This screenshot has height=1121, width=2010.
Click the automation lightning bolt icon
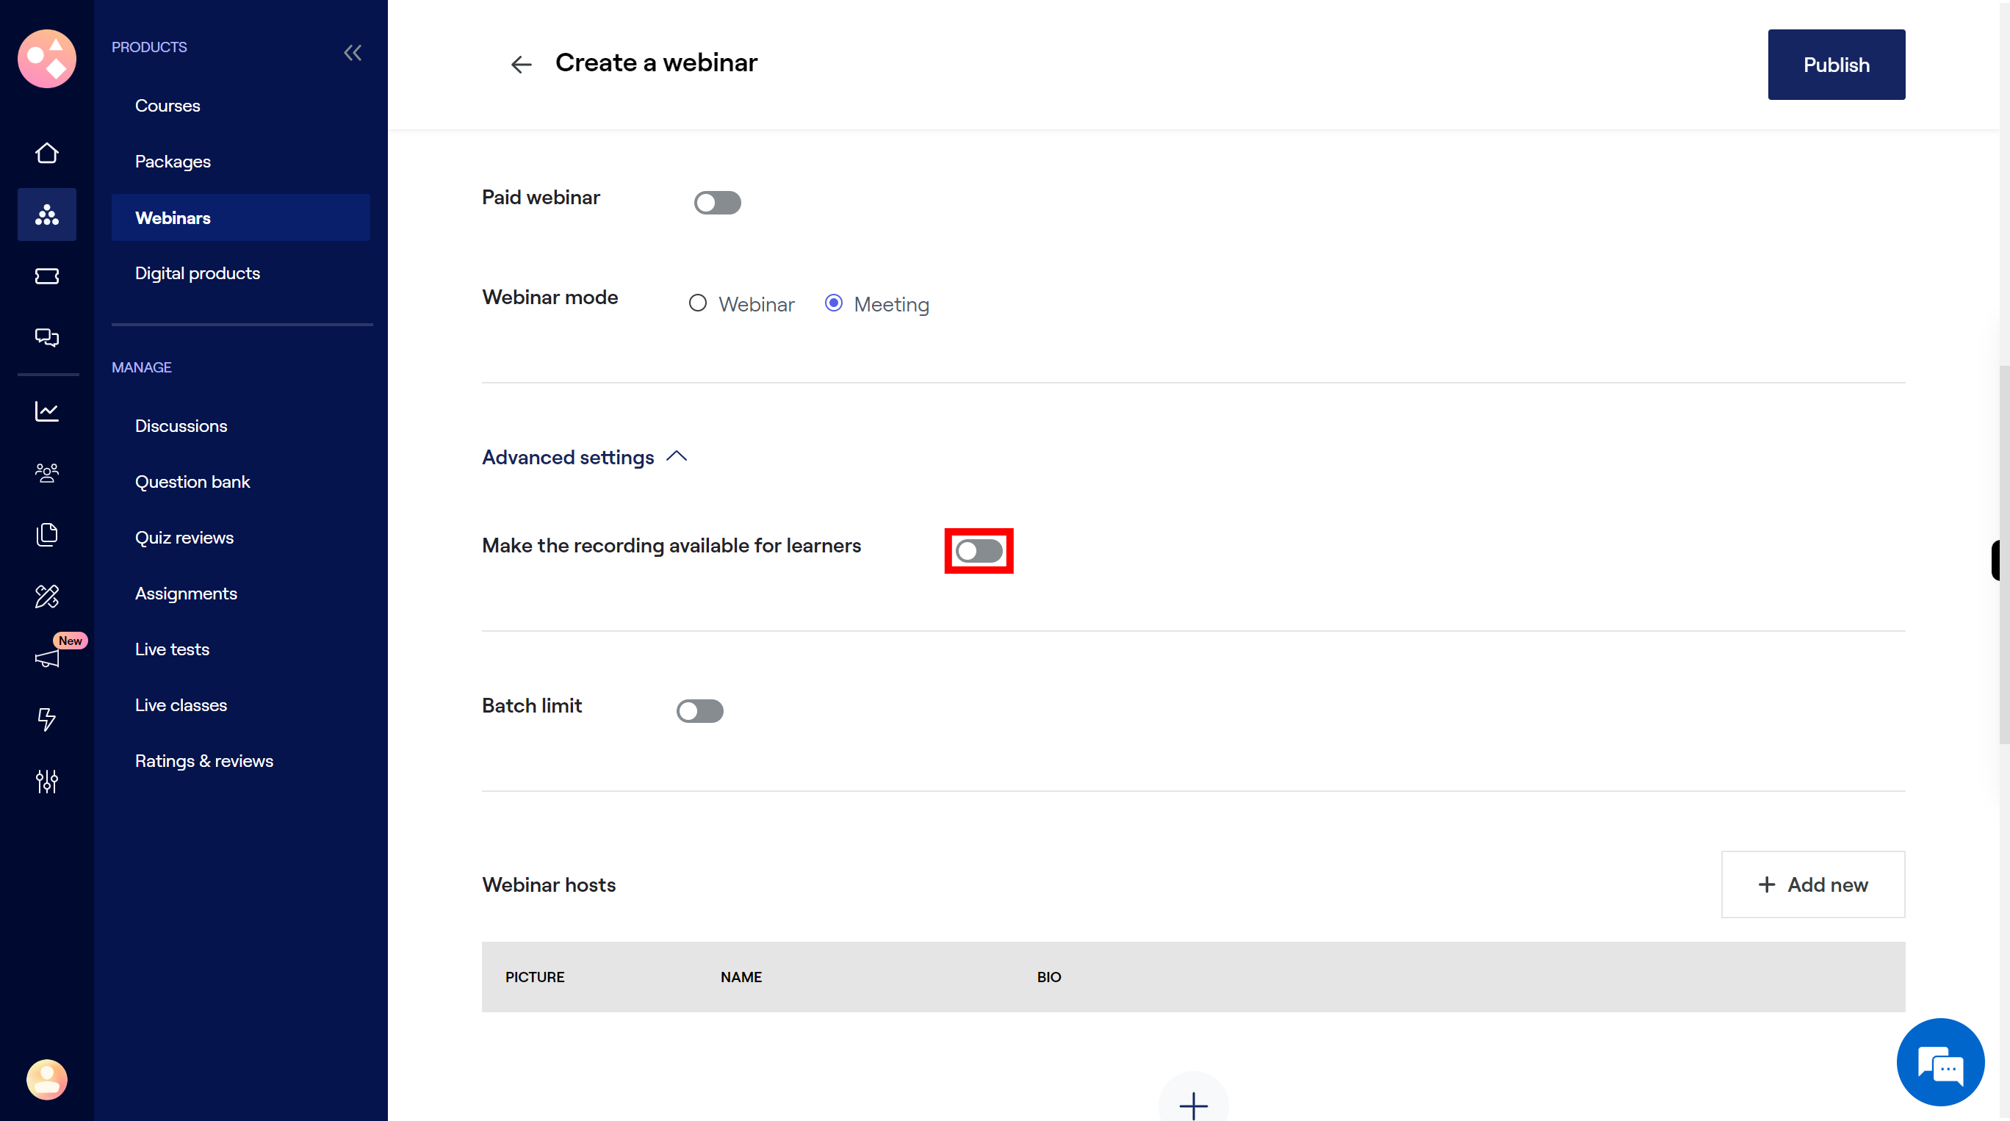tap(47, 718)
